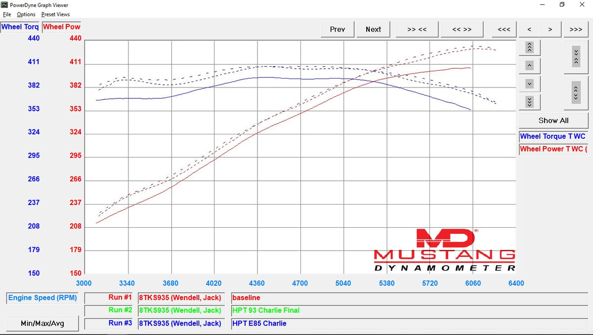This screenshot has width=593, height=335.
Task: Click the Run #1 label
Action: tap(109, 298)
